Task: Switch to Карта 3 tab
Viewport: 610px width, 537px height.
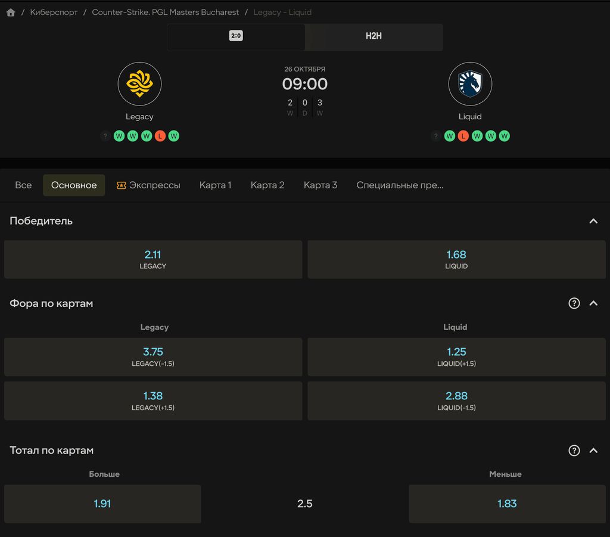Action: point(320,185)
